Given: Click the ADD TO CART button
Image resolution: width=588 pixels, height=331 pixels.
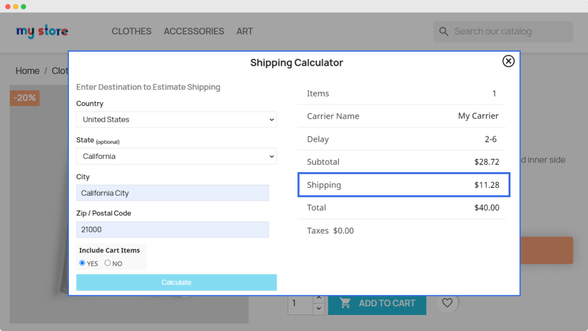Looking at the screenshot, I should 377,303.
